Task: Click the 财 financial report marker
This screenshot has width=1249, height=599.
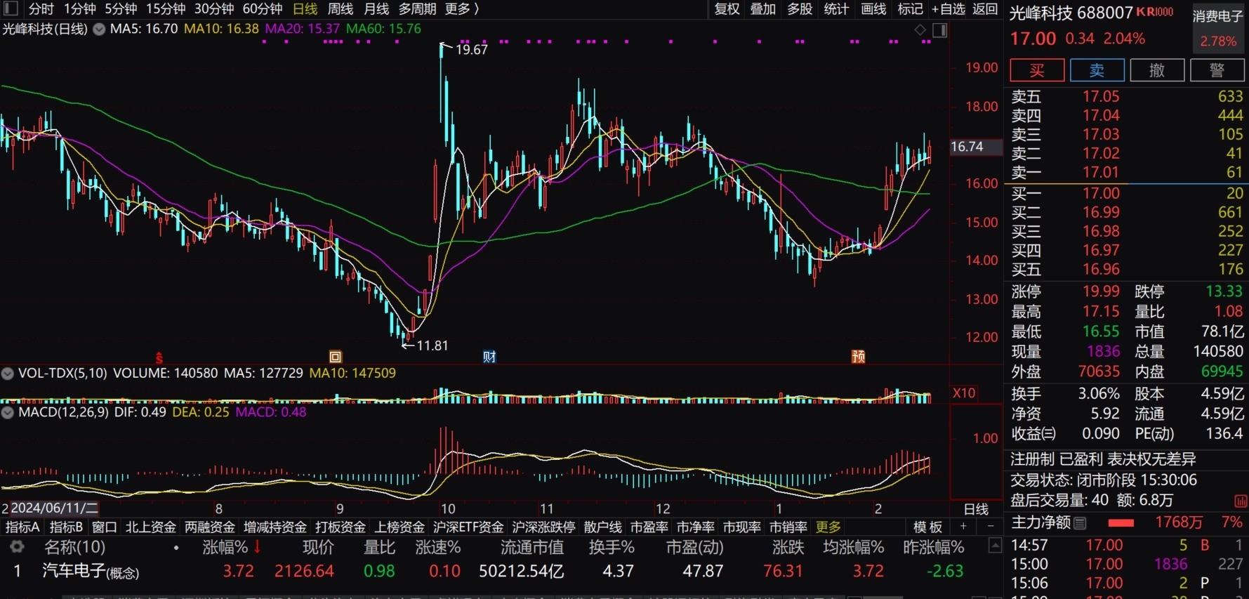Action: (x=489, y=357)
